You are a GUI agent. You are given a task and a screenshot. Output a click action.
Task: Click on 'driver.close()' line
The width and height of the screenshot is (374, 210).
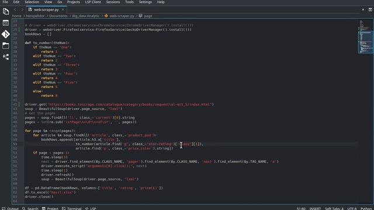tap(39, 197)
